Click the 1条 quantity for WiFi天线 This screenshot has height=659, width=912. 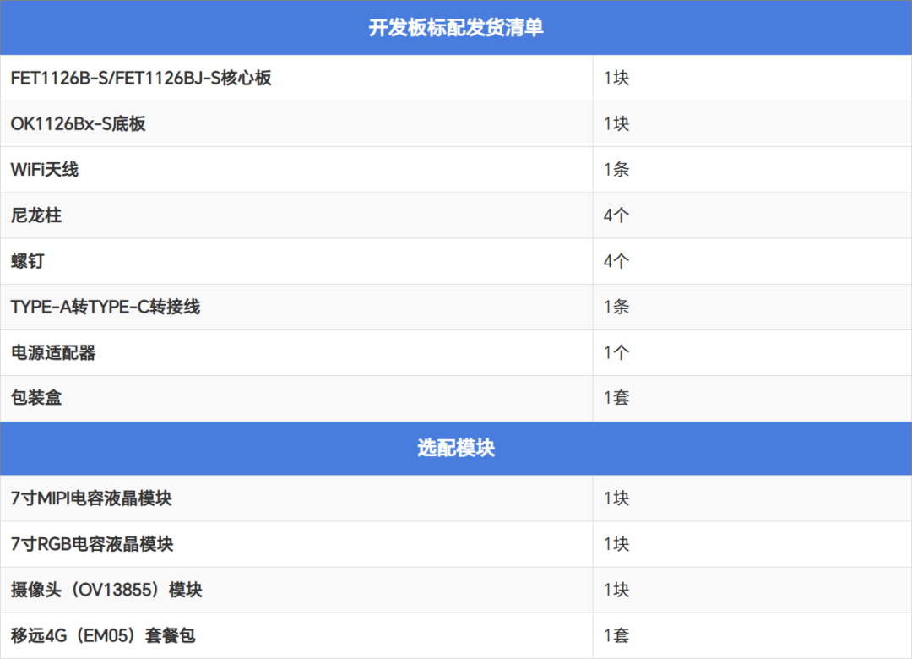click(x=616, y=170)
